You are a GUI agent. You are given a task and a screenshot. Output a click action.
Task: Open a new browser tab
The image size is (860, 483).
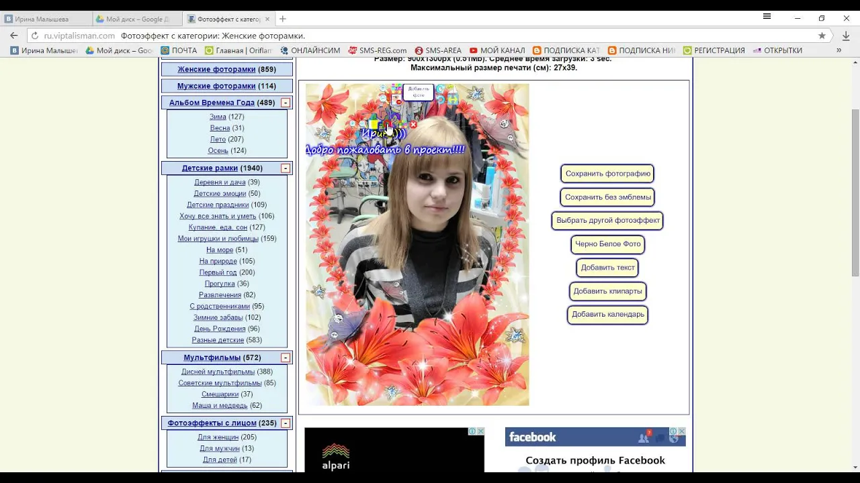point(283,19)
